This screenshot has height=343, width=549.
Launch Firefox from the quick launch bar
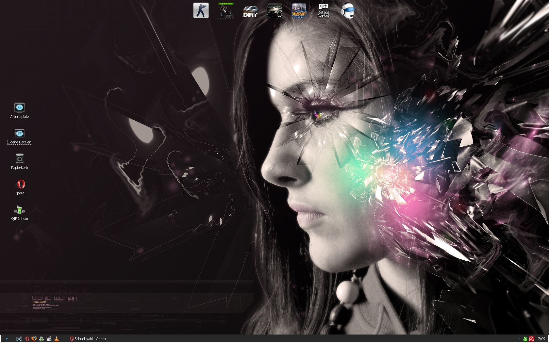click(x=34, y=339)
